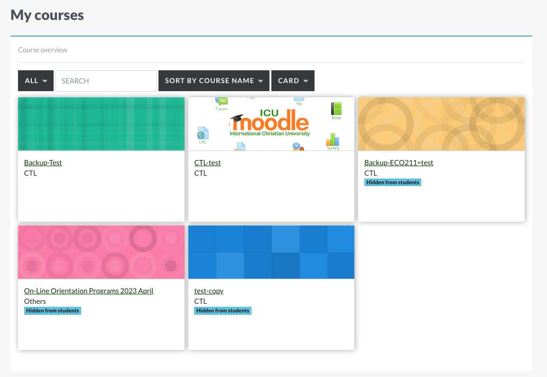Select the Course overview section header
The height and width of the screenshot is (377, 547).
click(43, 49)
